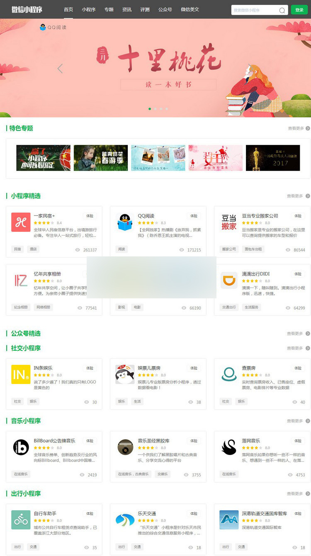This screenshot has width=311, height=556.
Task: Select the third carousel dot indicator
Action: (161, 109)
